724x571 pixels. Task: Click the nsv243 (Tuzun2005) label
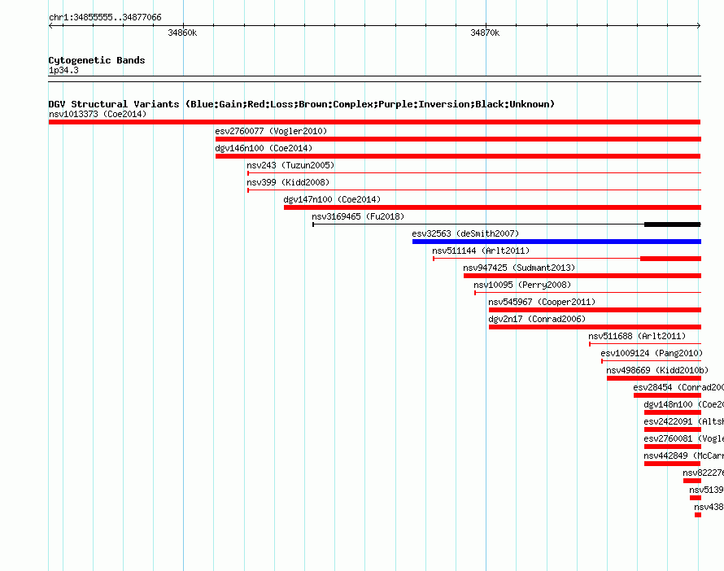coord(290,165)
